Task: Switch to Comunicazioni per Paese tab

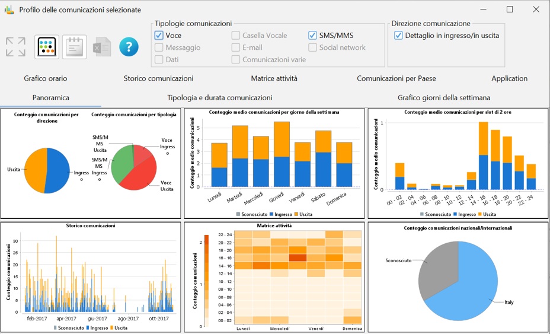Action: [x=396, y=78]
